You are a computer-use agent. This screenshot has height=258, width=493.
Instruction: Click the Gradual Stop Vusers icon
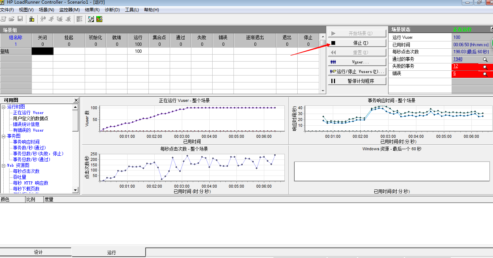tap(60, 19)
